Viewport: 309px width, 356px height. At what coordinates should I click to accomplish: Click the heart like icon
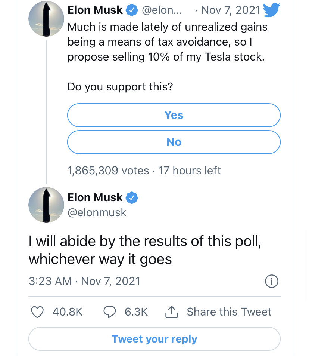point(37,311)
